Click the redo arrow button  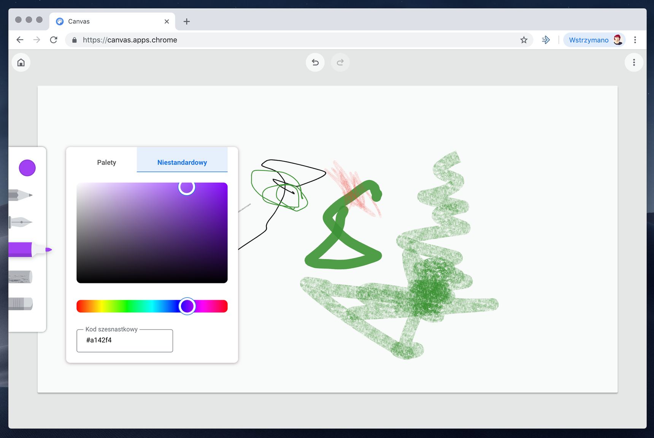tap(340, 62)
